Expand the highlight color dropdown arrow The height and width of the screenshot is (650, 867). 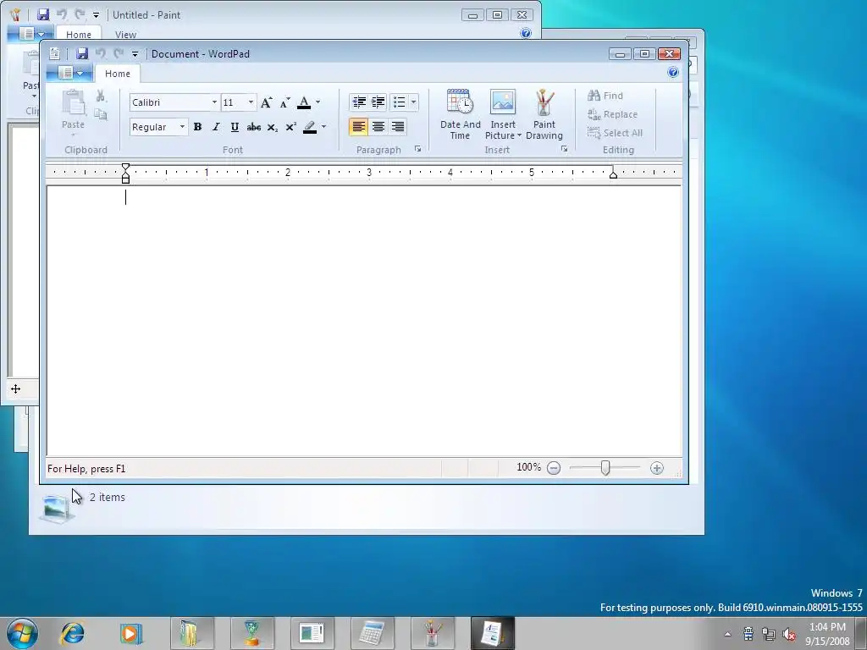(324, 127)
